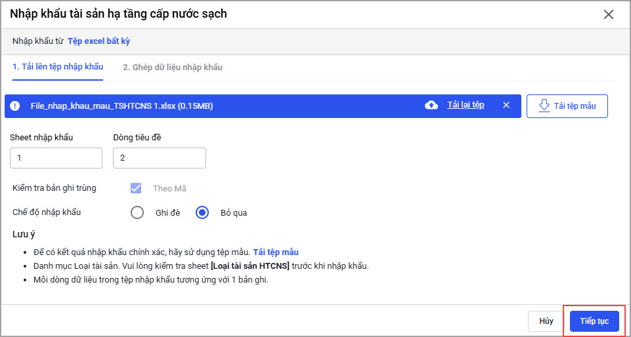
Task: Click into the Dòng tiêu đề input field
Action: coord(160,158)
